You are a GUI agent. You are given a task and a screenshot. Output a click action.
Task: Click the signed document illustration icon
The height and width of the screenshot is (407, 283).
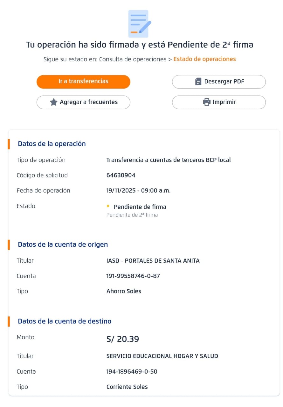[x=139, y=24]
